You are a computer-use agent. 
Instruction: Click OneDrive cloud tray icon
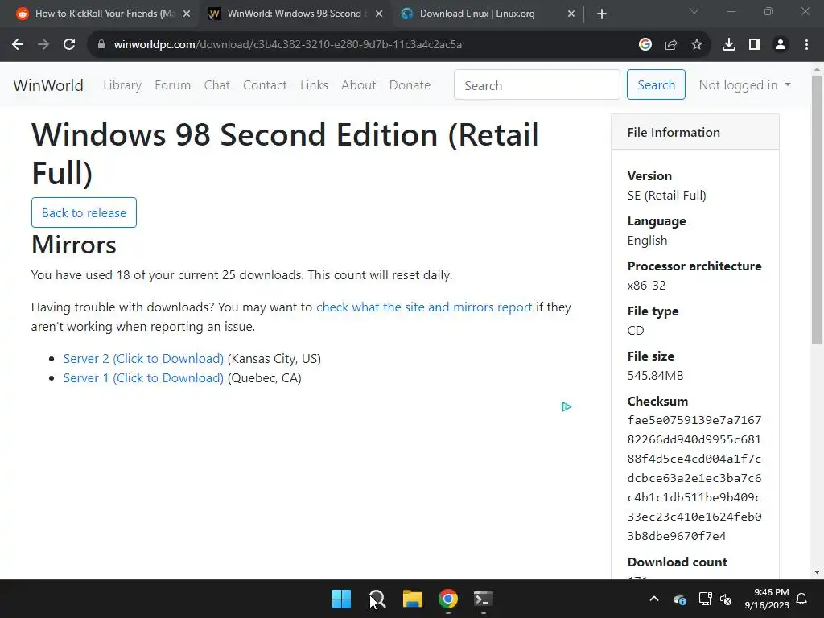679,599
